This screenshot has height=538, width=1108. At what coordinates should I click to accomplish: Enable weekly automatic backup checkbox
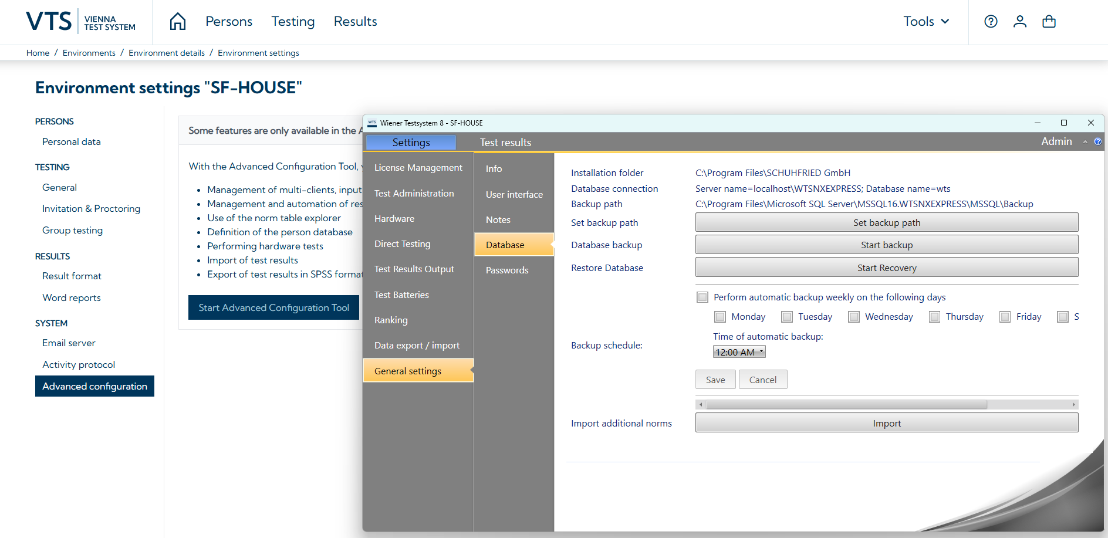702,297
